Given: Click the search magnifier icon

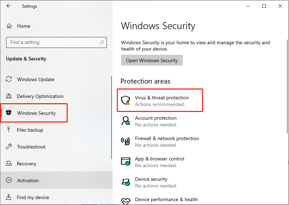Looking at the screenshot, I should (102, 42).
